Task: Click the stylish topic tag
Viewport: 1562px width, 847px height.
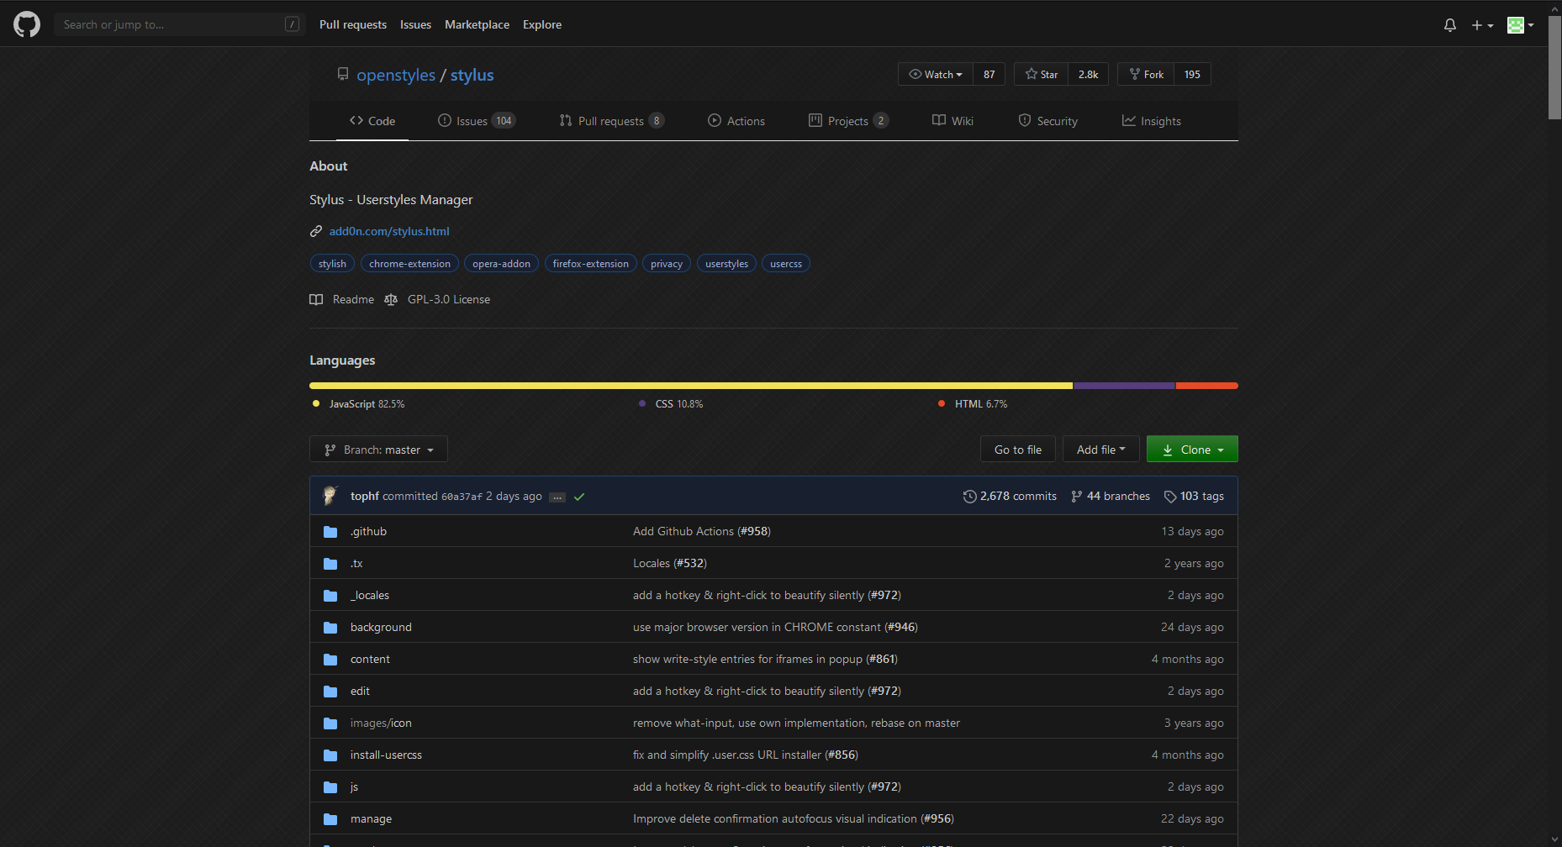Action: [332, 264]
